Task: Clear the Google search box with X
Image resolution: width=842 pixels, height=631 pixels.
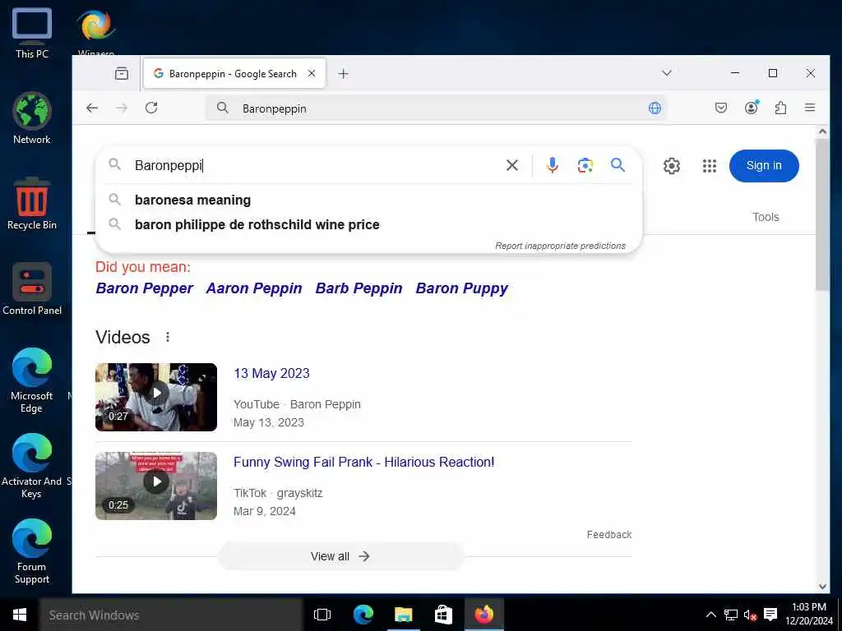Action: pos(512,165)
